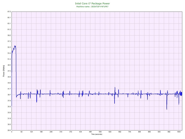Click y-axis value 47.5
Image resolution: width=185 pixels, height=139 pixels.
(9, 71)
